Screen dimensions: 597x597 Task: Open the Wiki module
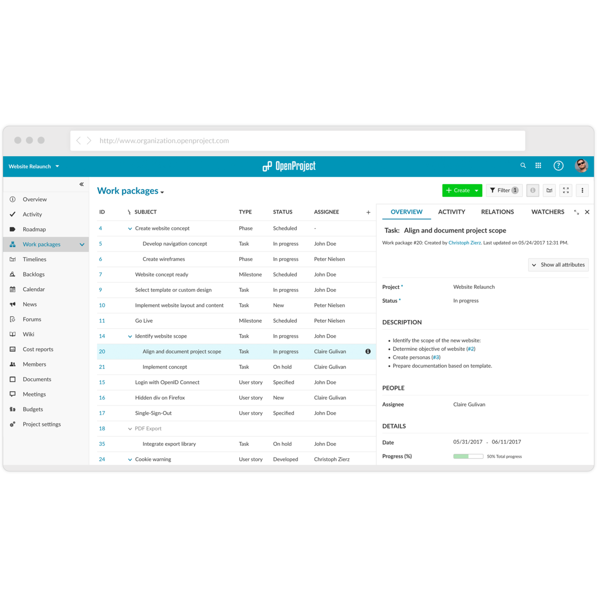[x=28, y=334]
